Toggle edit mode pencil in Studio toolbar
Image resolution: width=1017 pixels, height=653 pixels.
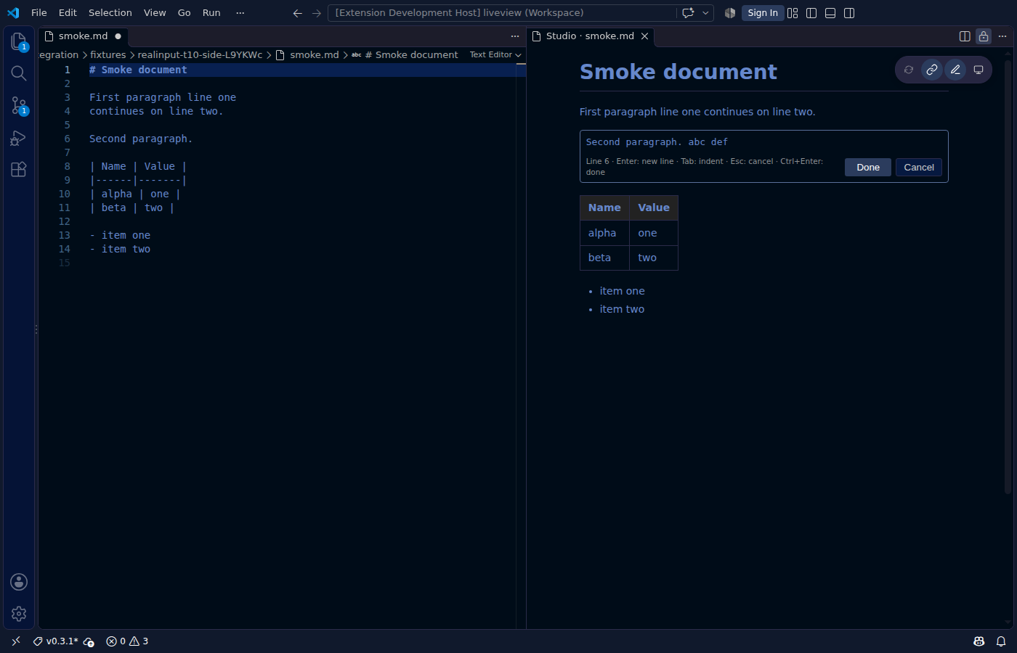tap(955, 70)
